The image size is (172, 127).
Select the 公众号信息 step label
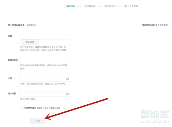coord(132,6)
